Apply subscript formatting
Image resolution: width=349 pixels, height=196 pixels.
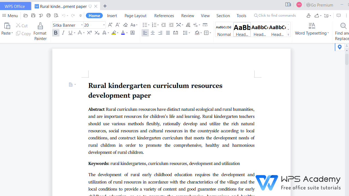tap(97, 33)
